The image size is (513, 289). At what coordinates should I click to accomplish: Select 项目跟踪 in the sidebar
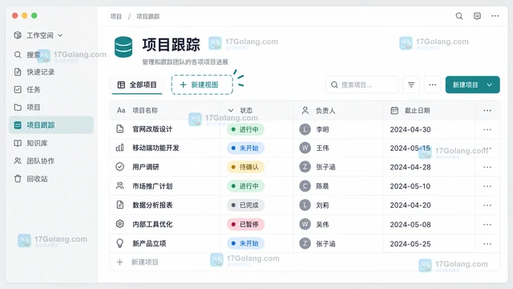(x=51, y=125)
